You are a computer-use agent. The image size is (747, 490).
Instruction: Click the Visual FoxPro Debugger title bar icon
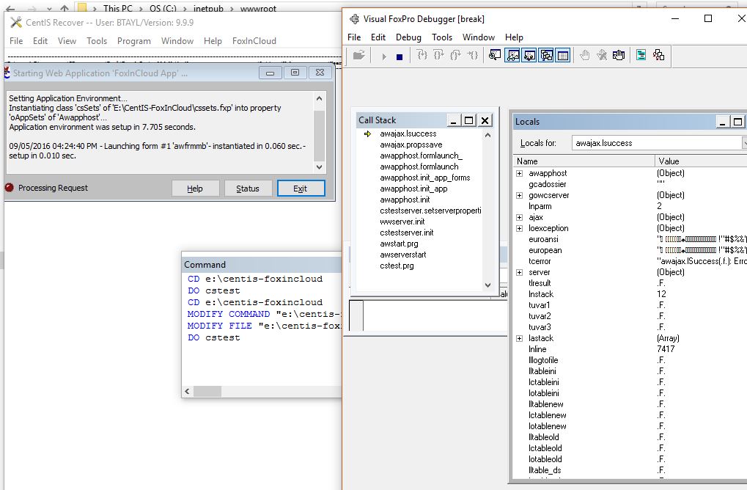355,19
